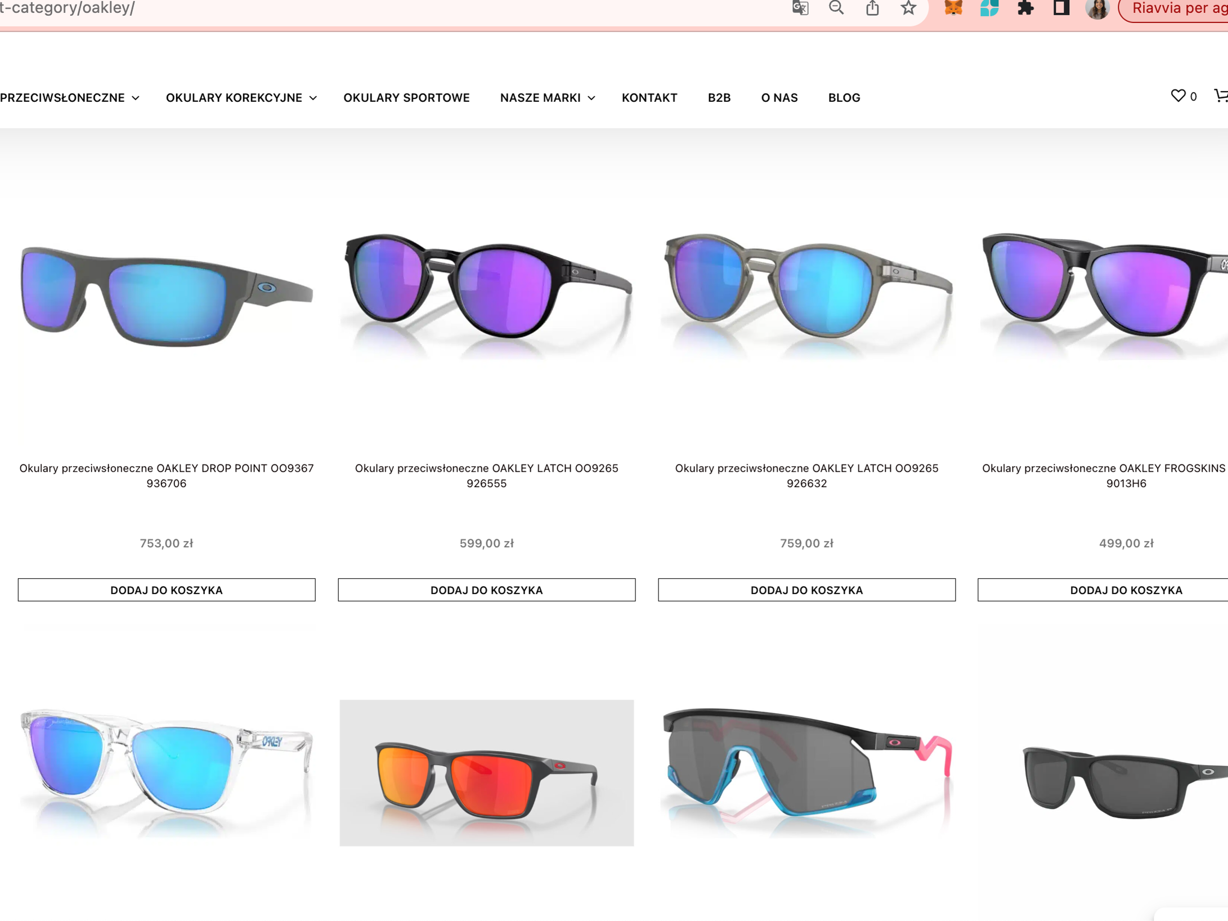
Task: Open OAKLEY DROP POINT OO9367 product title
Action: tap(167, 476)
